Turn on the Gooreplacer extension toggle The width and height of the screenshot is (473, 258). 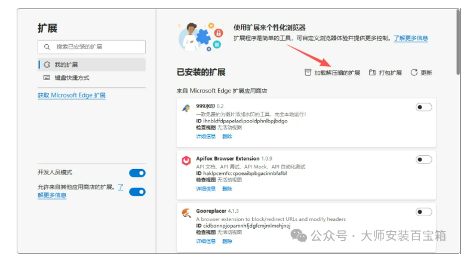[x=423, y=211]
